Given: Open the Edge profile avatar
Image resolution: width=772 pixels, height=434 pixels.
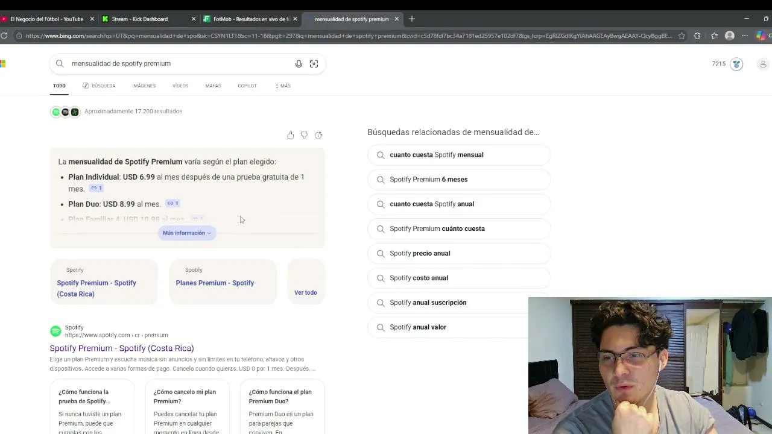Looking at the screenshot, I should coord(730,36).
